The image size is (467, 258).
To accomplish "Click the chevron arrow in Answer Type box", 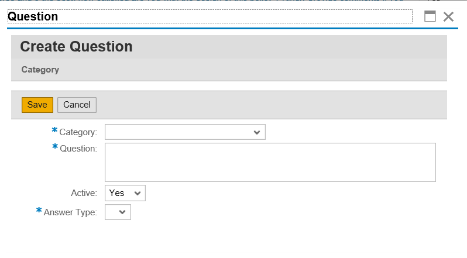I will click(x=122, y=212).
